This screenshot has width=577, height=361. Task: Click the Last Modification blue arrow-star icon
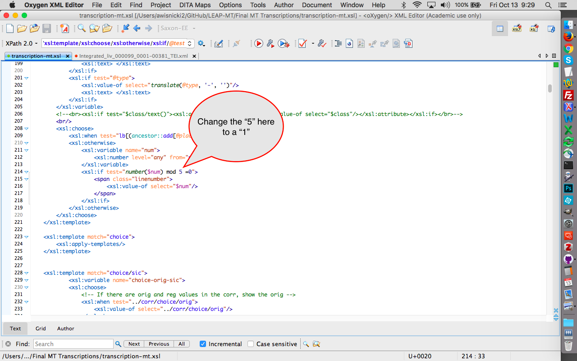pos(125,28)
